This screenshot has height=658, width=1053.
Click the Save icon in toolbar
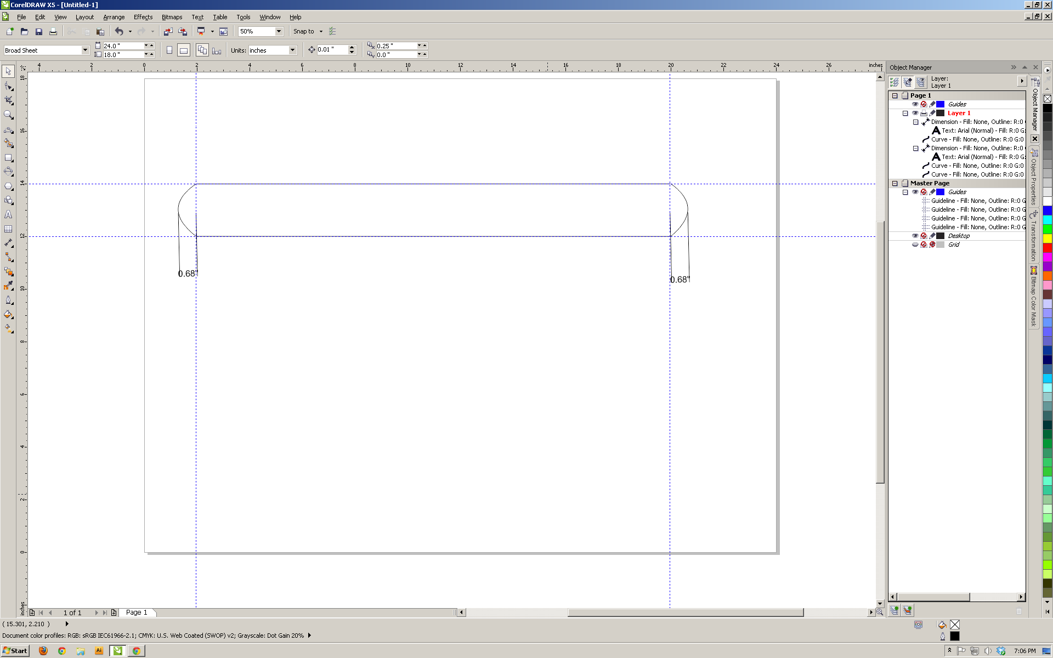coord(38,31)
